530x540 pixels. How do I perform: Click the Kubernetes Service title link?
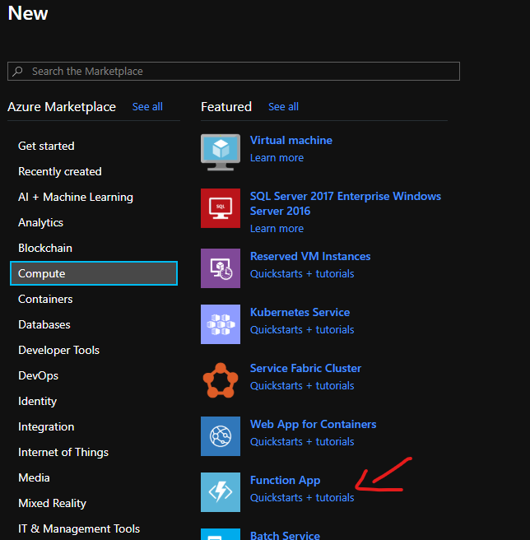click(300, 312)
